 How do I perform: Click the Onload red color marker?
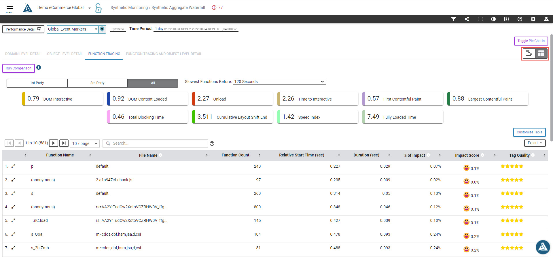(x=194, y=99)
